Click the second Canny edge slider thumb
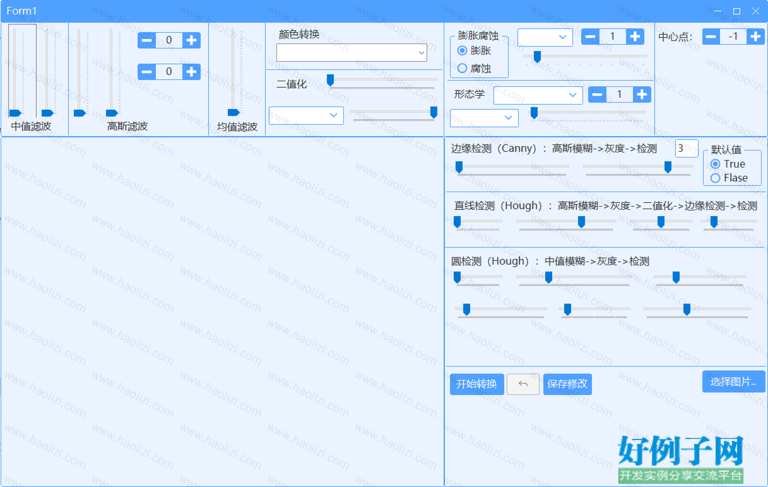 coord(668,167)
